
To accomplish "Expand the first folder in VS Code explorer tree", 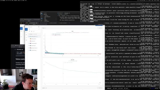I will [46, 16].
